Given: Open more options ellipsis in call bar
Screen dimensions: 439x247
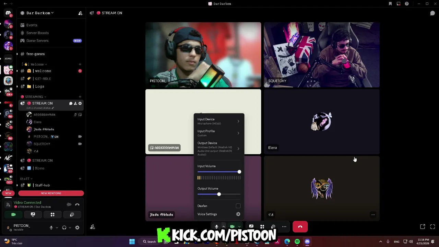Looking at the screenshot, I should [284, 226].
